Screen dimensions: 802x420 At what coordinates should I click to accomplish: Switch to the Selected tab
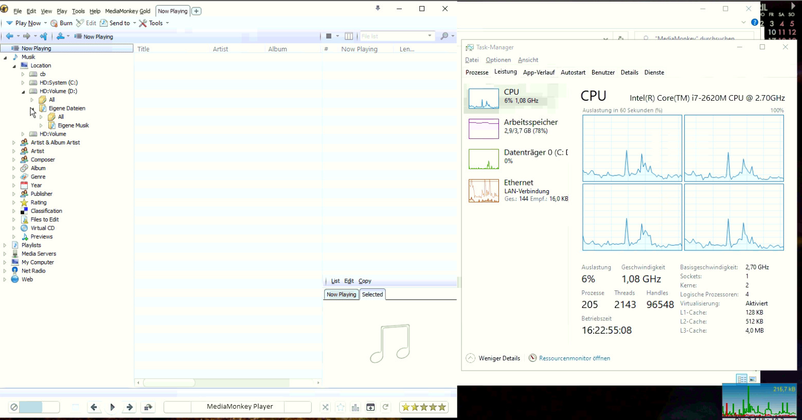(372, 295)
